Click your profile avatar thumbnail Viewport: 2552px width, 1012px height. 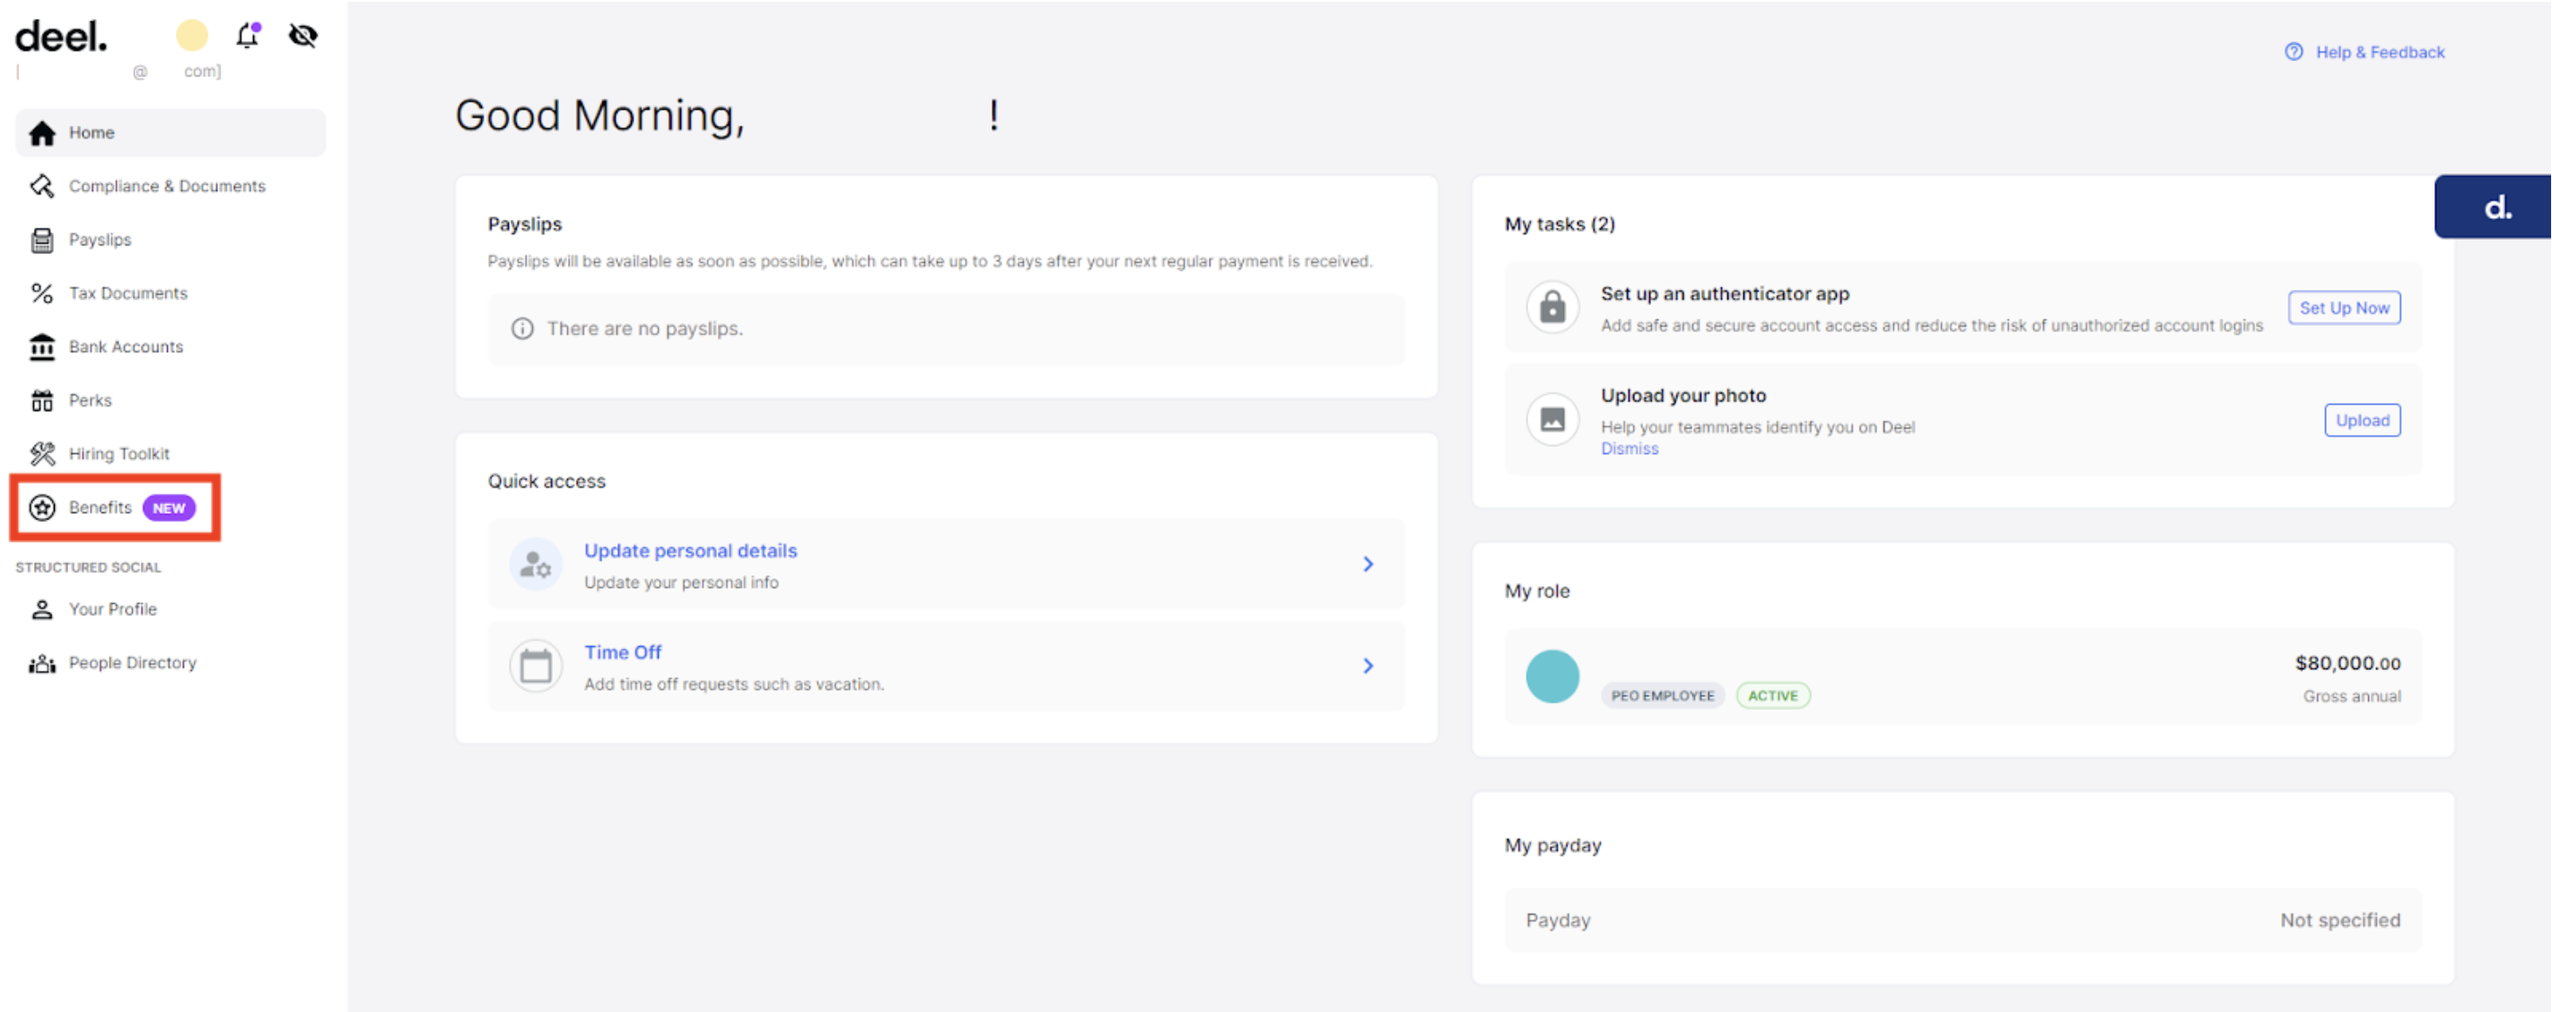pos(192,35)
